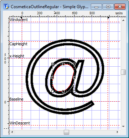Click the horizontal scrollbar right arrow
Viewport: 129px width, 138px height.
[x=118, y=132]
